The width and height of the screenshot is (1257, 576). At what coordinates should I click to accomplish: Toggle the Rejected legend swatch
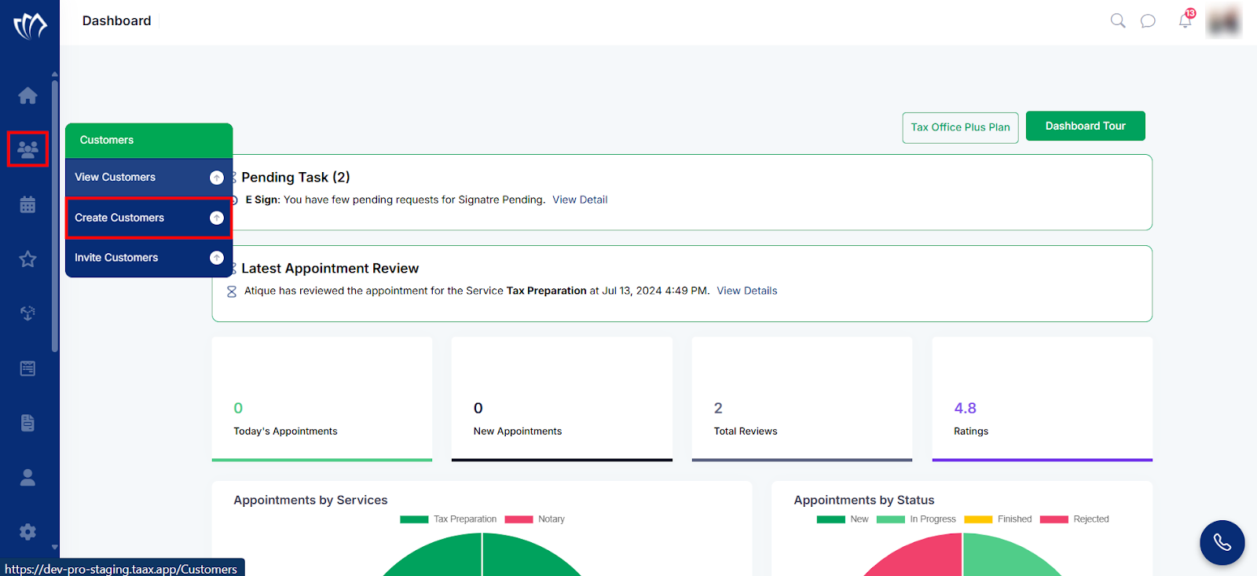[1054, 519]
